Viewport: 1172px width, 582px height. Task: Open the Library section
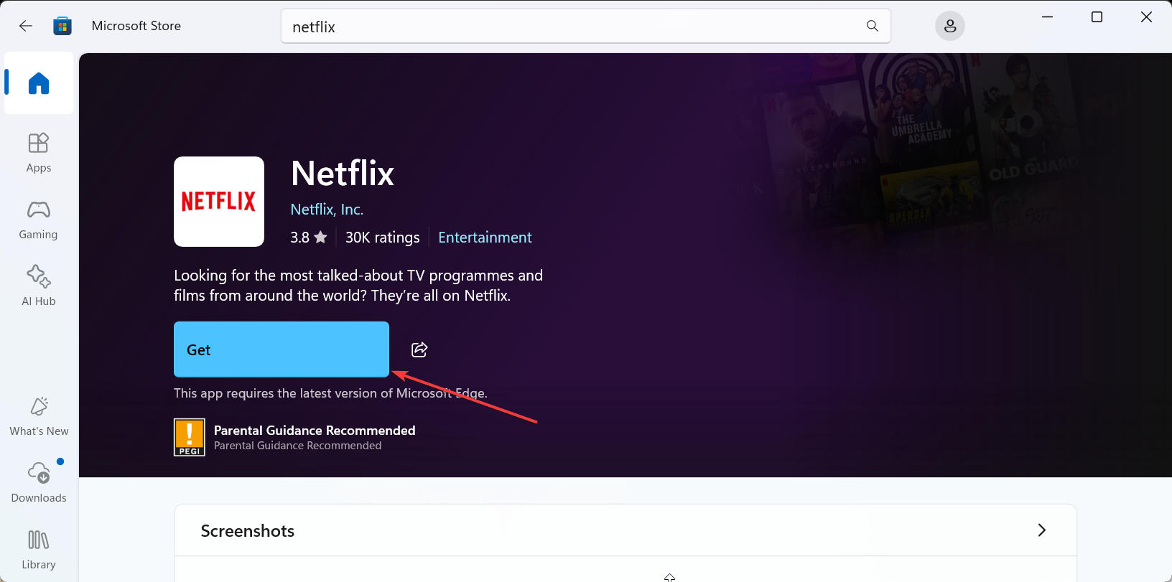39,549
